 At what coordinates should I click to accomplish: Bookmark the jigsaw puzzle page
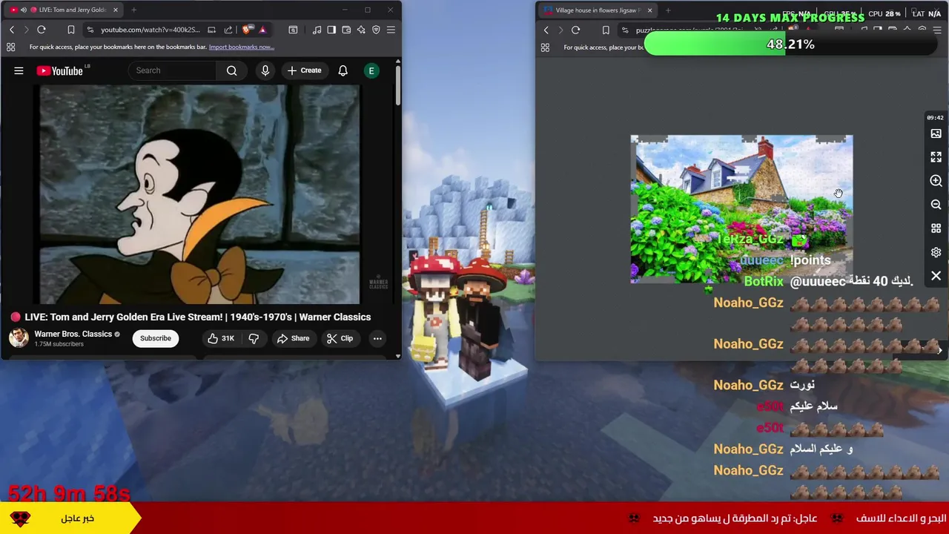606,30
